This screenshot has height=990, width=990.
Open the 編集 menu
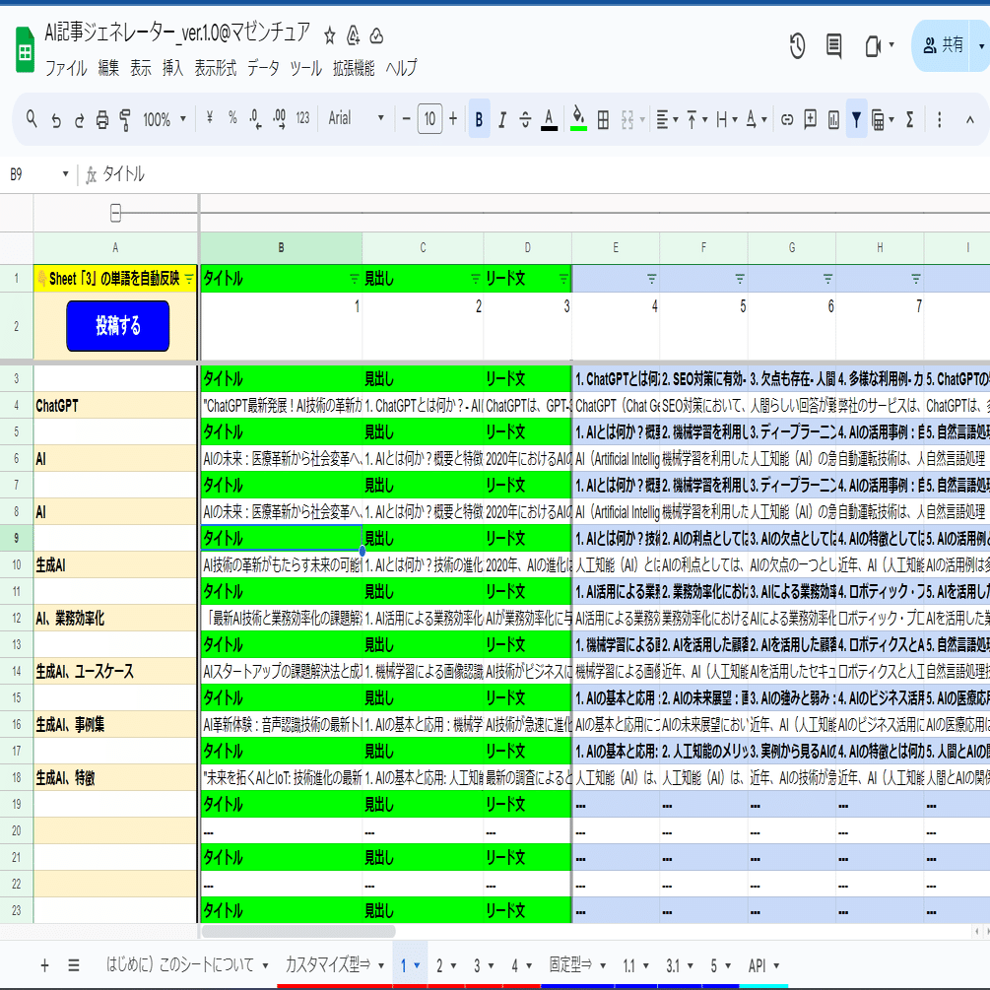(108, 68)
